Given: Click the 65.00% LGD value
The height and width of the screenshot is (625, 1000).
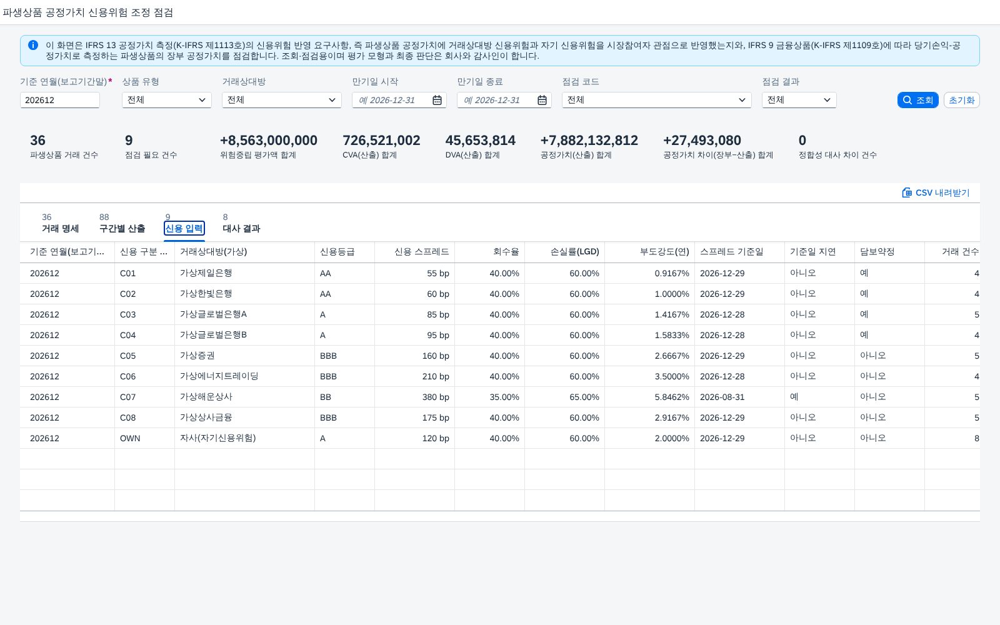Looking at the screenshot, I should coord(584,397).
